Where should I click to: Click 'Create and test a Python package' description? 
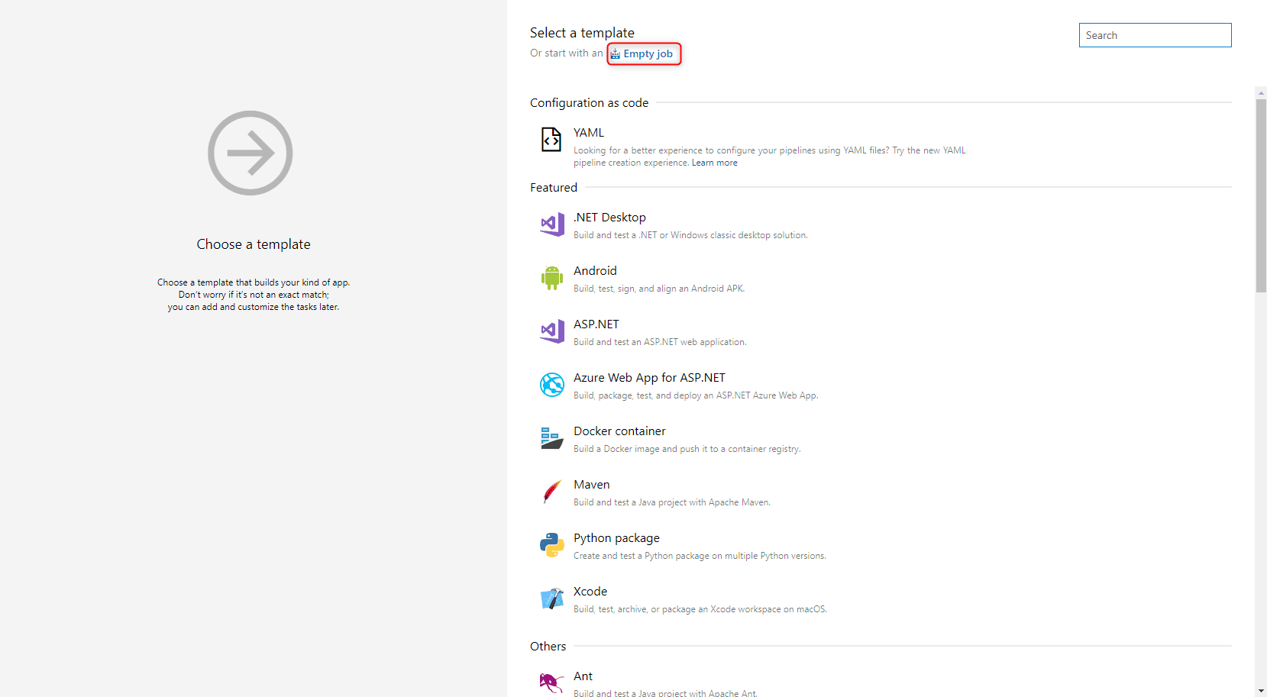[x=700, y=556]
